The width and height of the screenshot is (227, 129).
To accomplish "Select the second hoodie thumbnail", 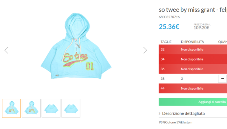I will pyautogui.click(x=31, y=108).
